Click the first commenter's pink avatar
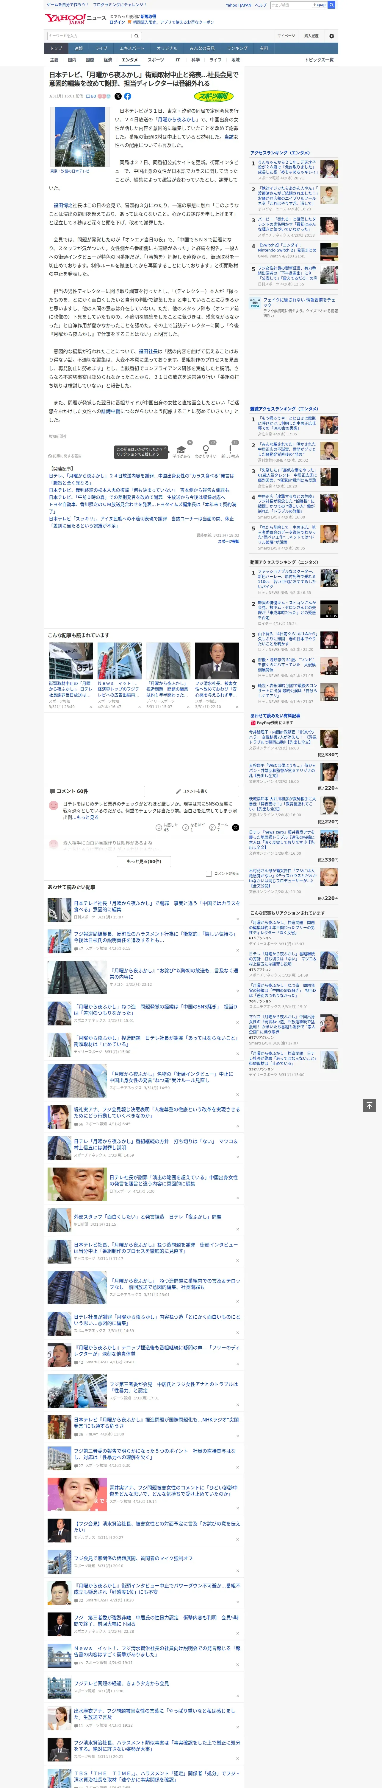The width and height of the screenshot is (382, 1788). [x=53, y=805]
